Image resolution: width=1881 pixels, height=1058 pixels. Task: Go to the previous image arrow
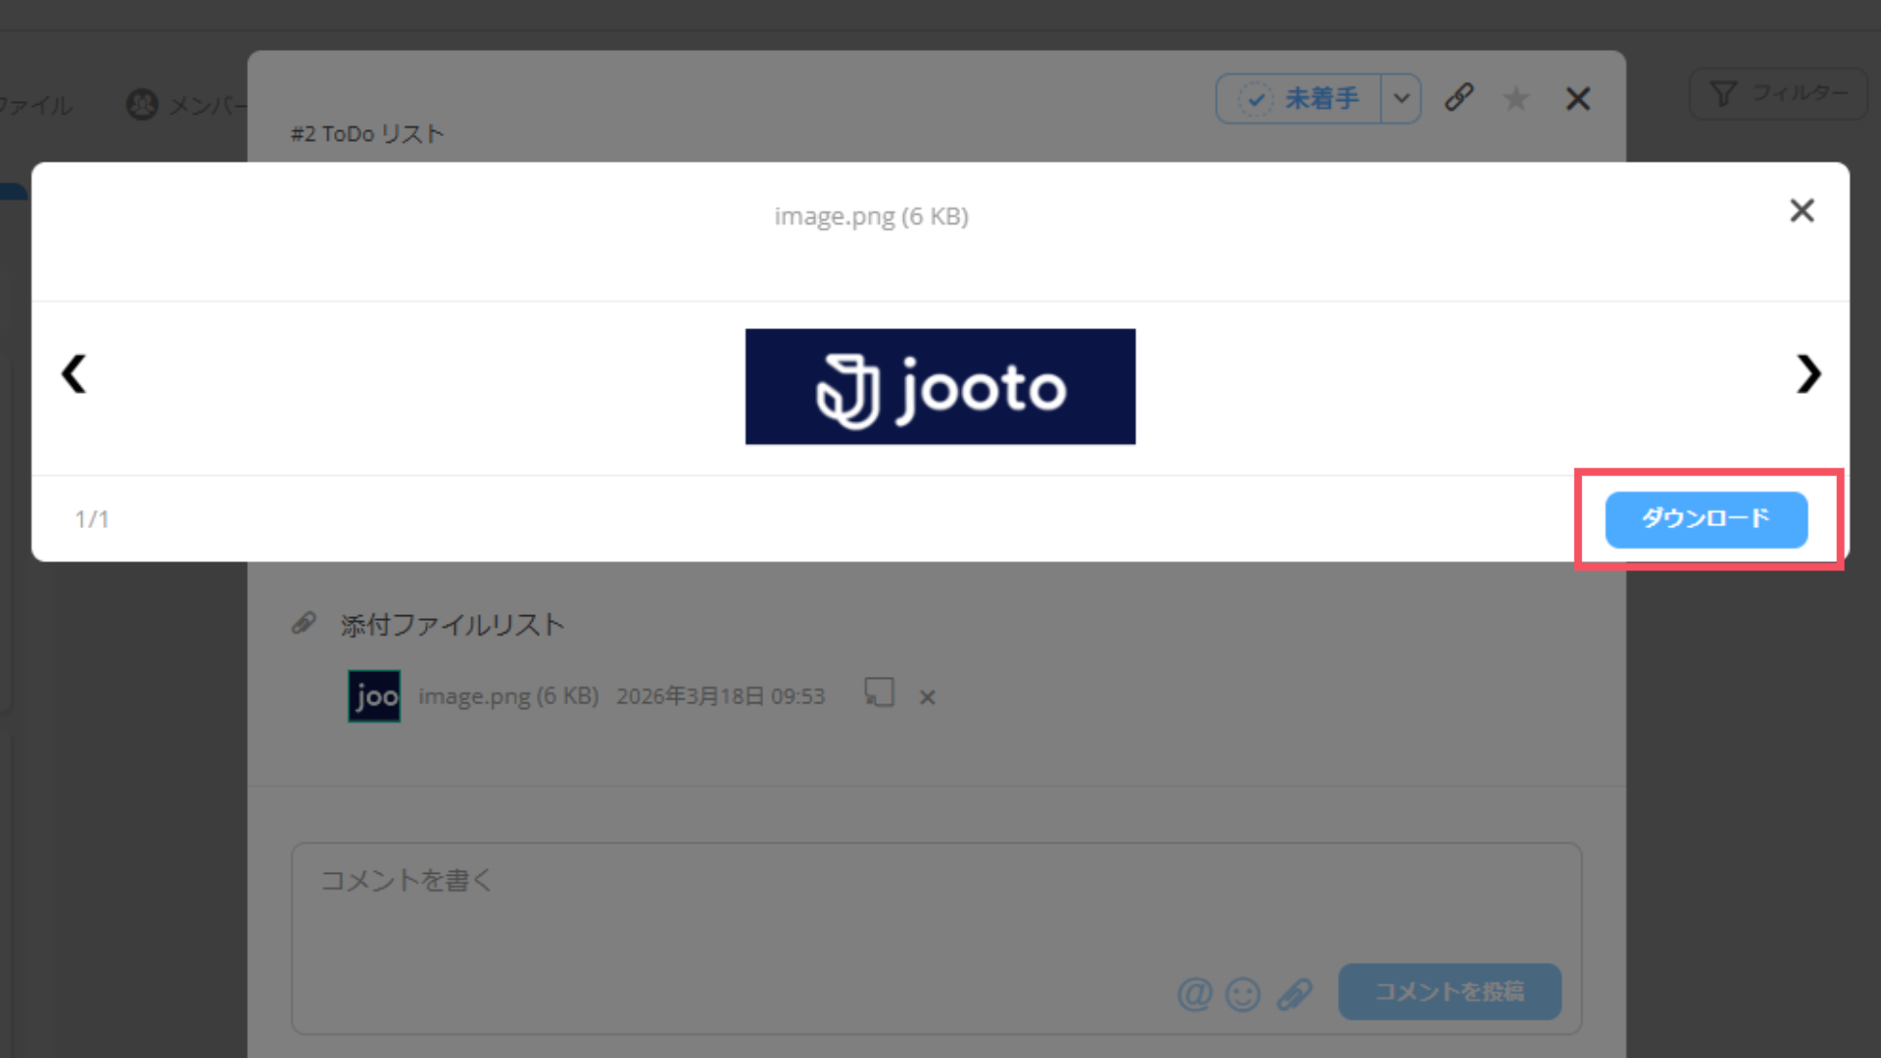click(74, 373)
